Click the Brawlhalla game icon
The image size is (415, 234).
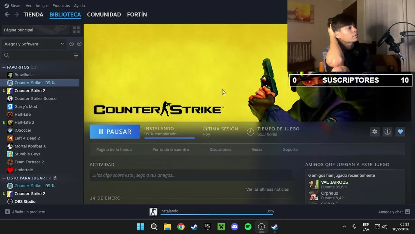10,75
